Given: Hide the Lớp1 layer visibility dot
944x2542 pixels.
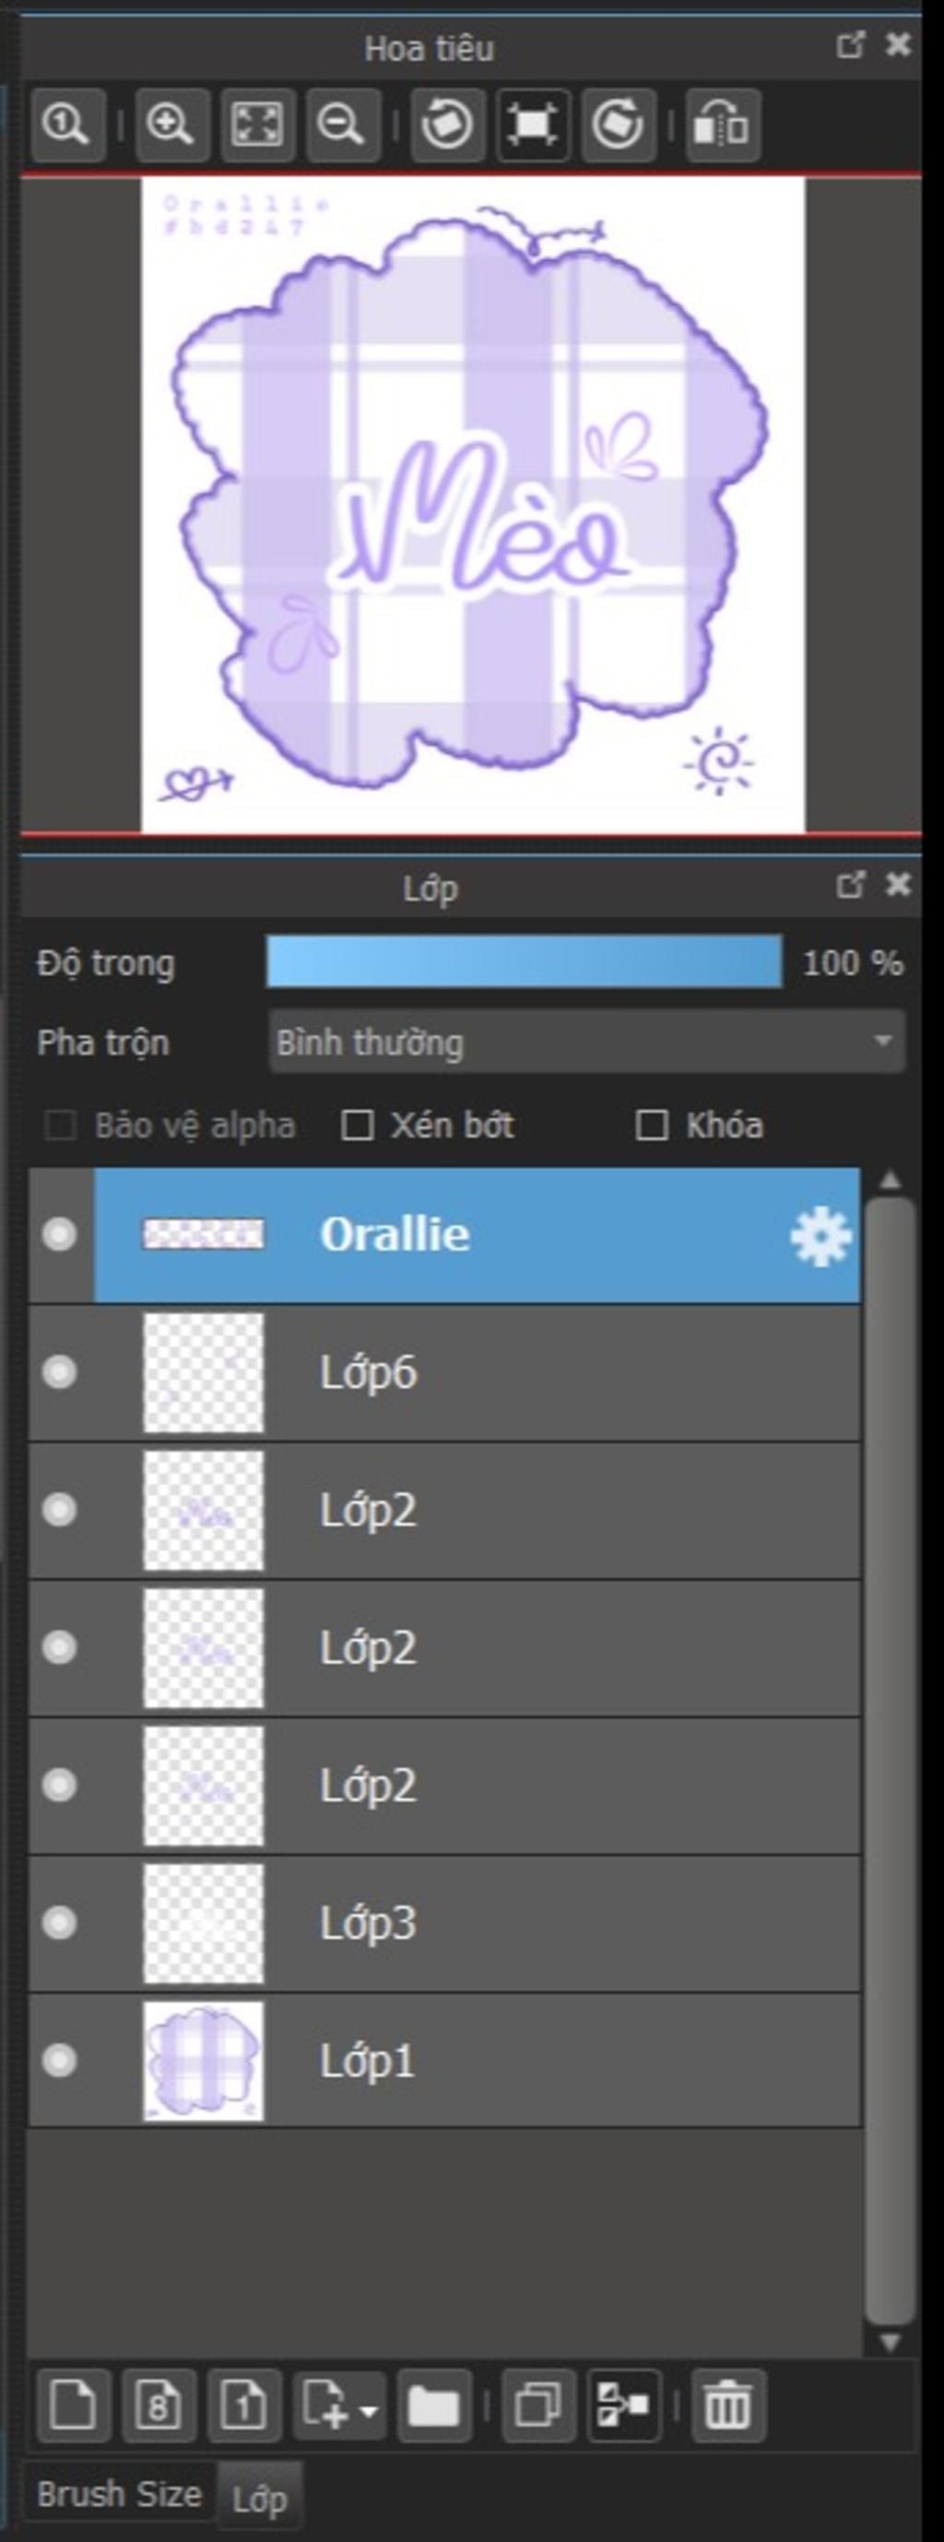Looking at the screenshot, I should [60, 2061].
